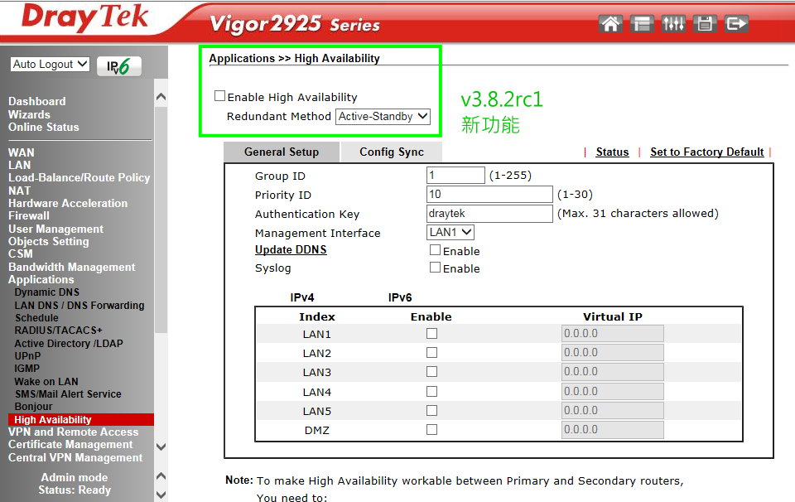Image resolution: width=795 pixels, height=502 pixels.
Task: Open the Status link
Action: 612,152
